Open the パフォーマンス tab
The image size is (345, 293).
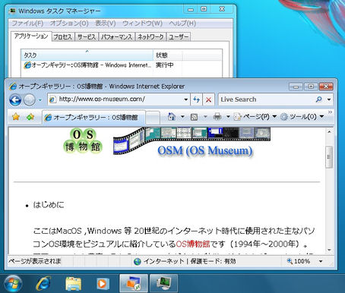pos(117,37)
